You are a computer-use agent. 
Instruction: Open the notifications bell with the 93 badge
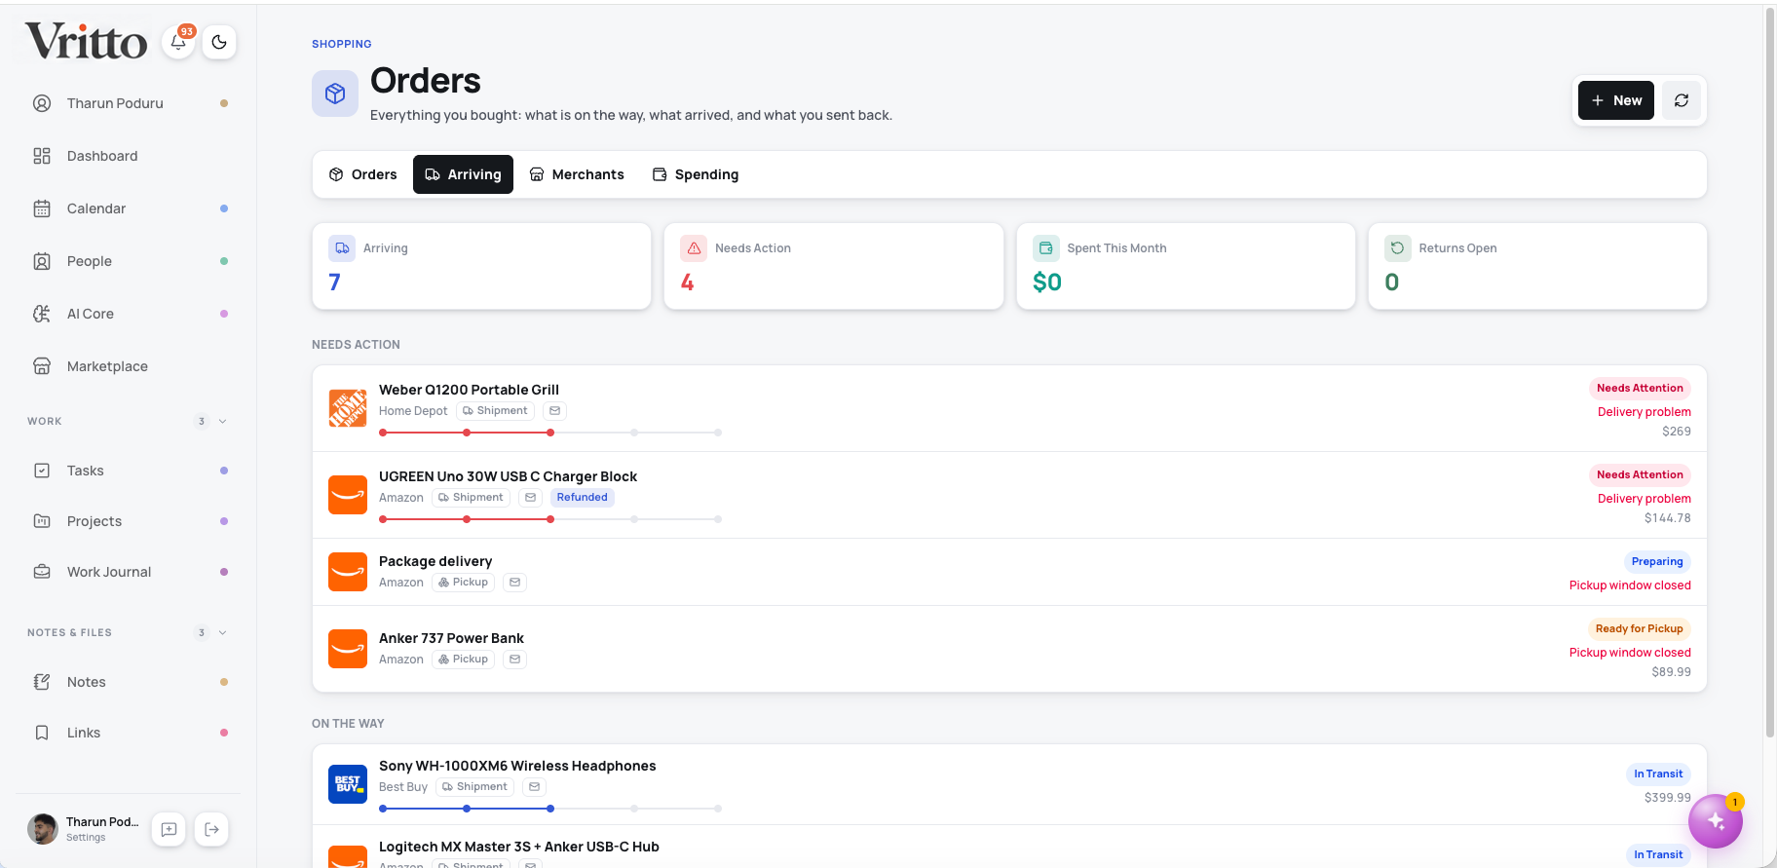178,42
